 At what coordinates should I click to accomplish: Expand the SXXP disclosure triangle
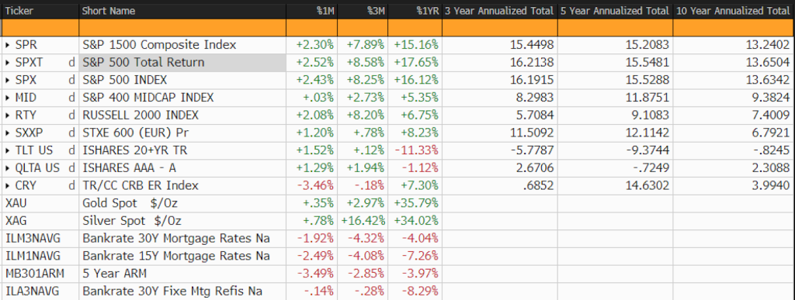pos(8,133)
